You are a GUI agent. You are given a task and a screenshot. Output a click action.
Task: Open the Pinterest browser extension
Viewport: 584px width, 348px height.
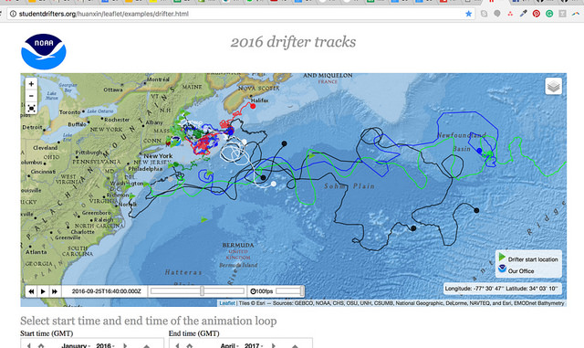pyautogui.click(x=537, y=14)
